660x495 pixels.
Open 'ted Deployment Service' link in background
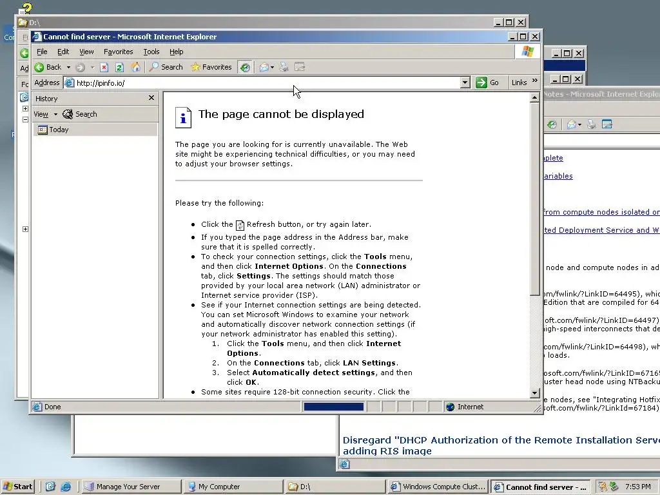(601, 230)
